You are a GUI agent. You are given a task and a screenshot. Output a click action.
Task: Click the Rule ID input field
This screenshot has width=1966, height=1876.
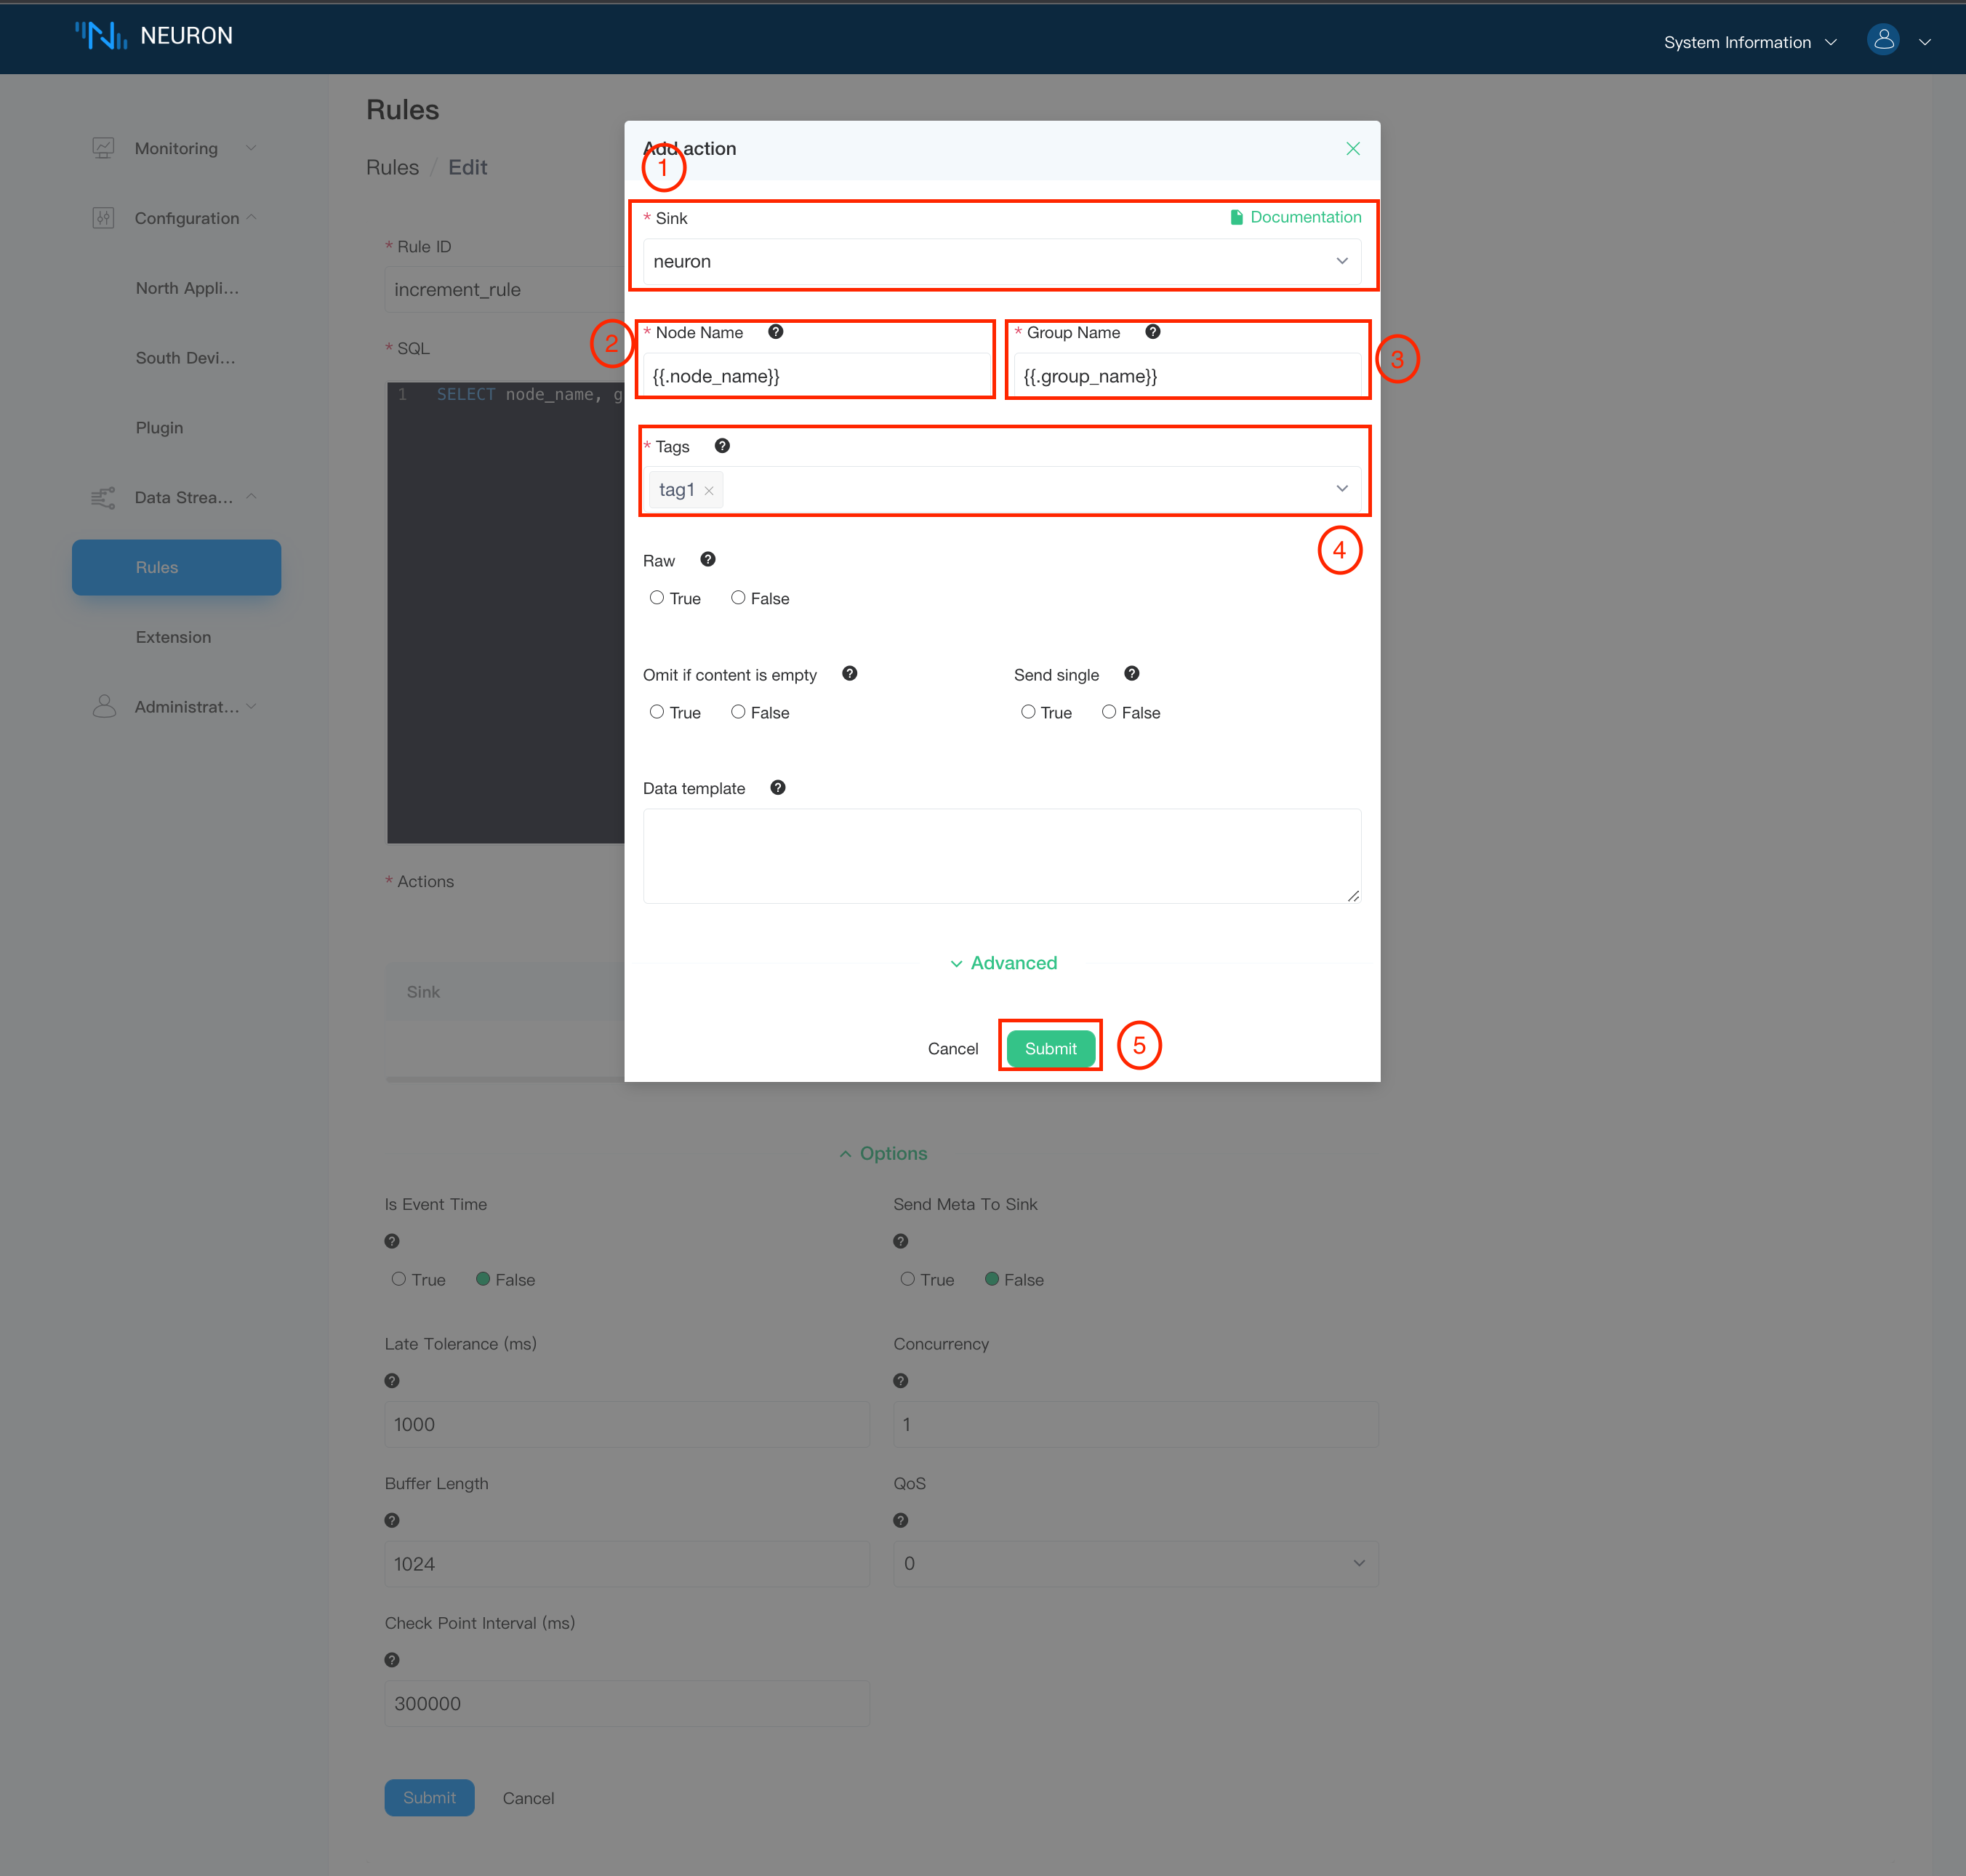(505, 289)
